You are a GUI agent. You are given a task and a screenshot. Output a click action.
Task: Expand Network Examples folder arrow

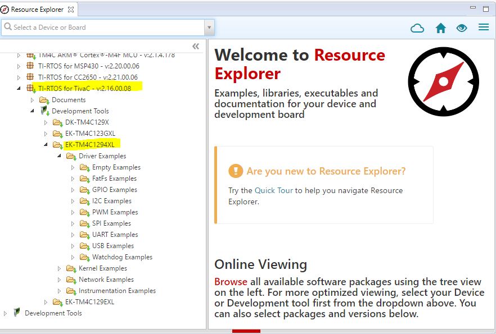pyautogui.click(x=59, y=280)
